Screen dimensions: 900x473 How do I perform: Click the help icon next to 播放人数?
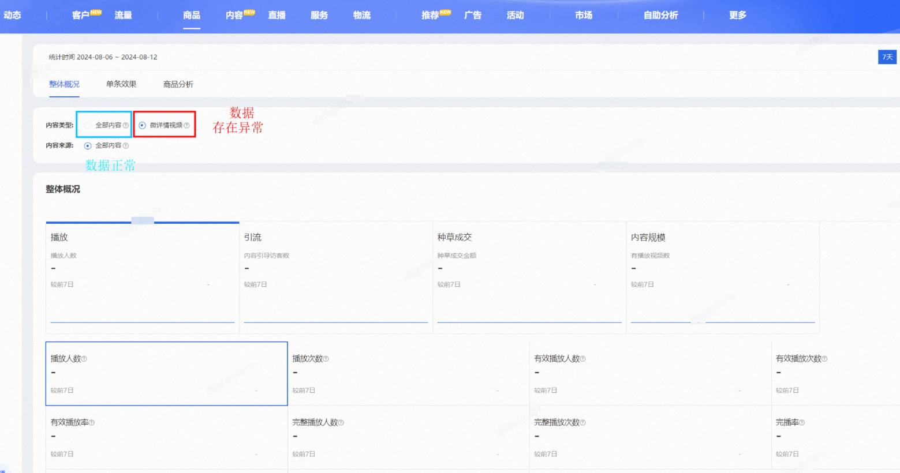84,359
